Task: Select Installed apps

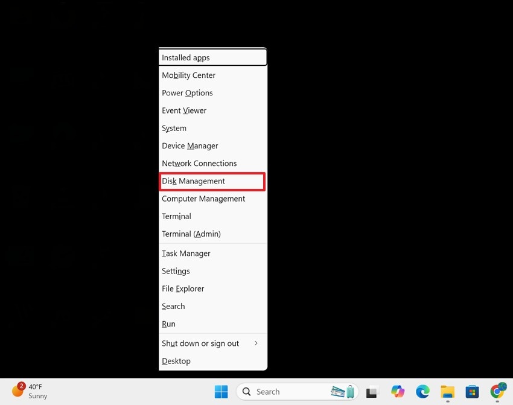Action: coord(185,57)
